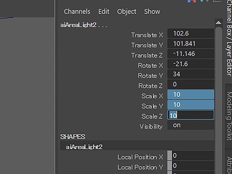
Task: Click the aiAreaLight2 transform node name
Action: click(x=78, y=25)
